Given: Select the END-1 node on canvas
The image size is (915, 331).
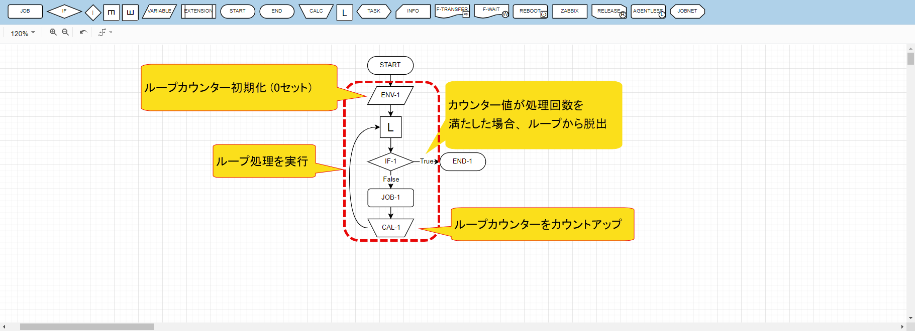Looking at the screenshot, I should pyautogui.click(x=462, y=161).
